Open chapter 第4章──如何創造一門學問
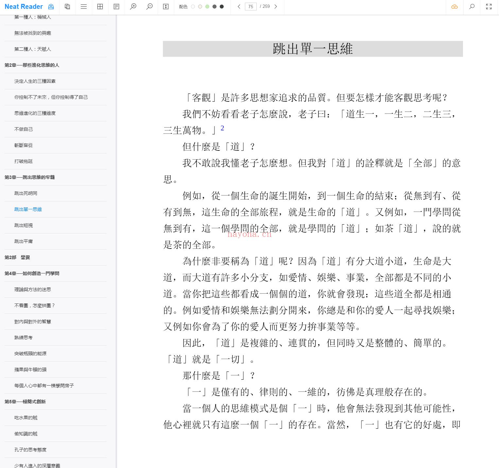 32,273
